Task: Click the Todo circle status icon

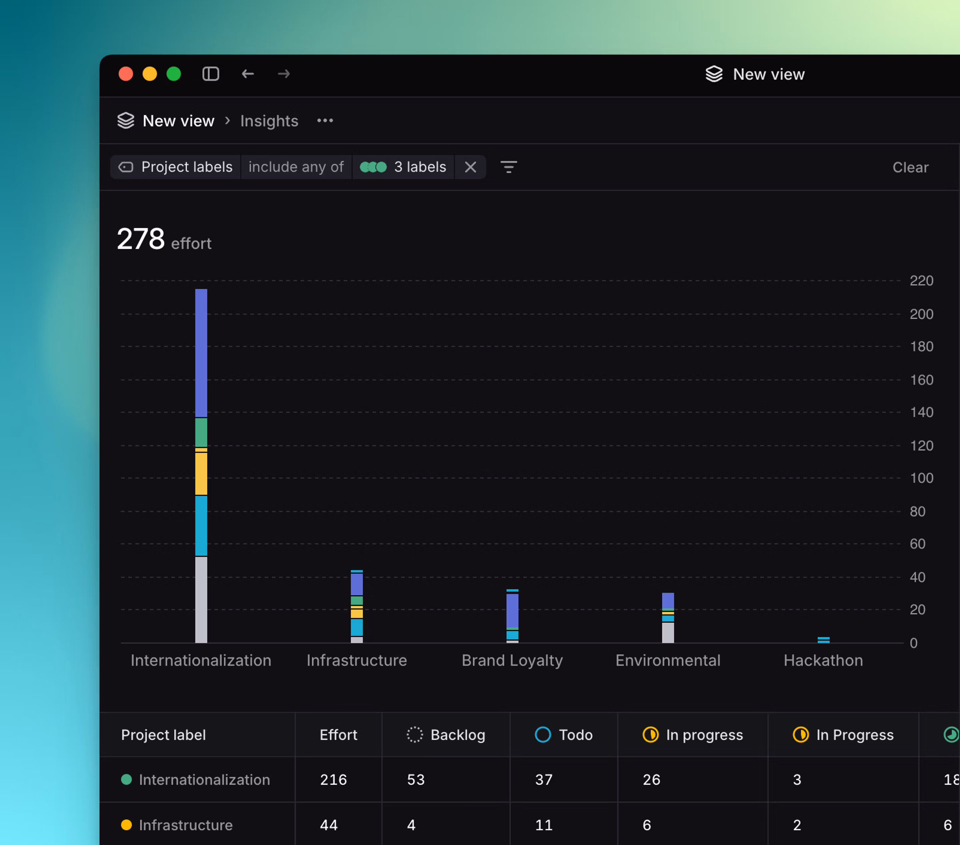Action: pyautogui.click(x=542, y=735)
